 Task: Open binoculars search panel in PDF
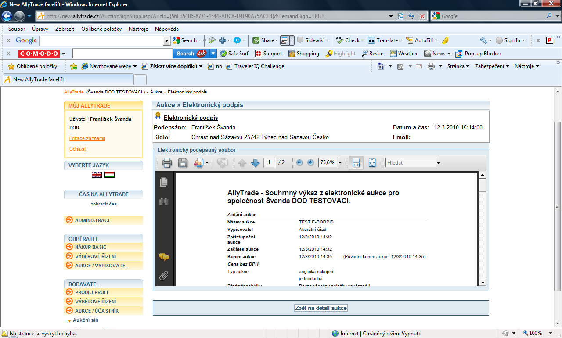(164, 201)
